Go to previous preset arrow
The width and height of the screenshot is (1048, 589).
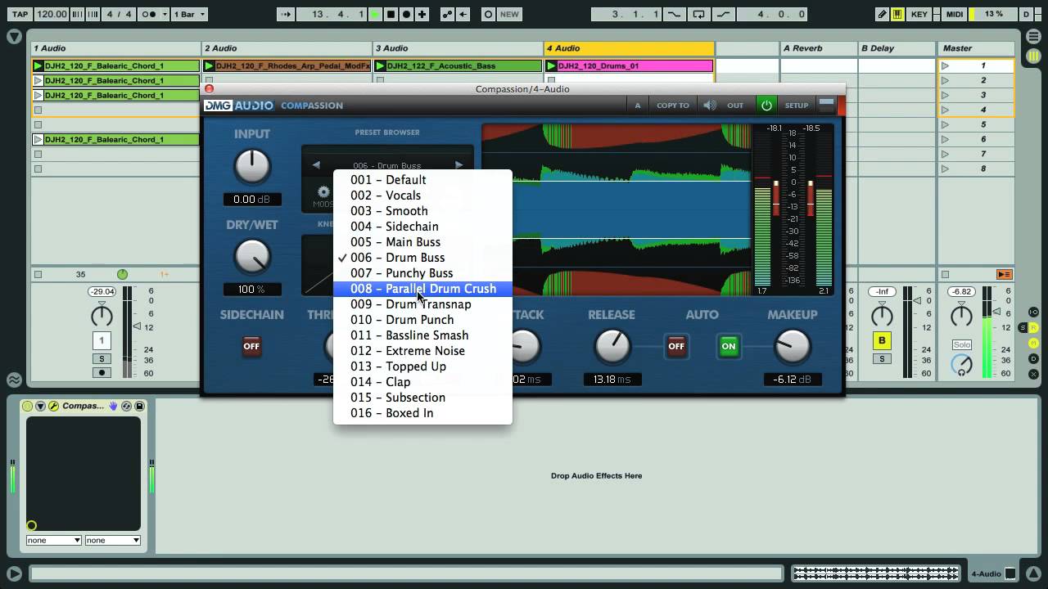pyautogui.click(x=316, y=165)
